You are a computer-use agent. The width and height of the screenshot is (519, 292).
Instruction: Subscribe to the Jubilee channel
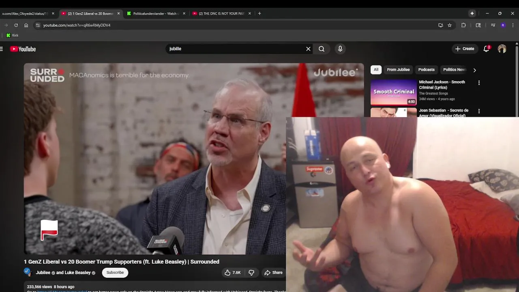coord(115,273)
